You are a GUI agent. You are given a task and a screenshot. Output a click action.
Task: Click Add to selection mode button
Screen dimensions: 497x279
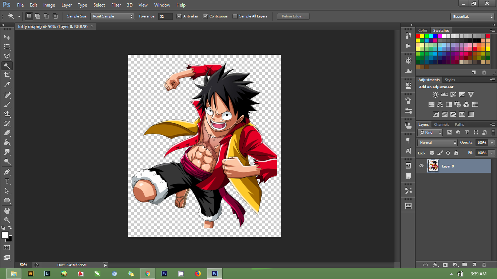pyautogui.click(x=37, y=16)
